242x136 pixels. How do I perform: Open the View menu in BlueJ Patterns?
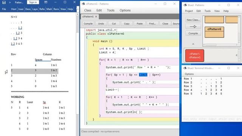point(217,11)
